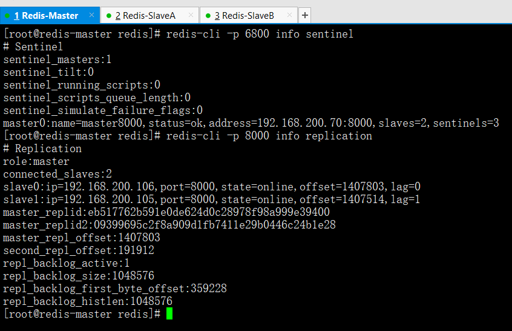Close the Redis-Master tab
Screen dimensions: 512x331
coord(92,15)
